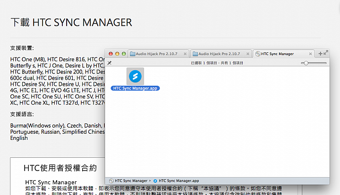Click the 支援裝置 label on the web page
Image resolution: width=340 pixels, height=195 pixels.
tap(22, 48)
